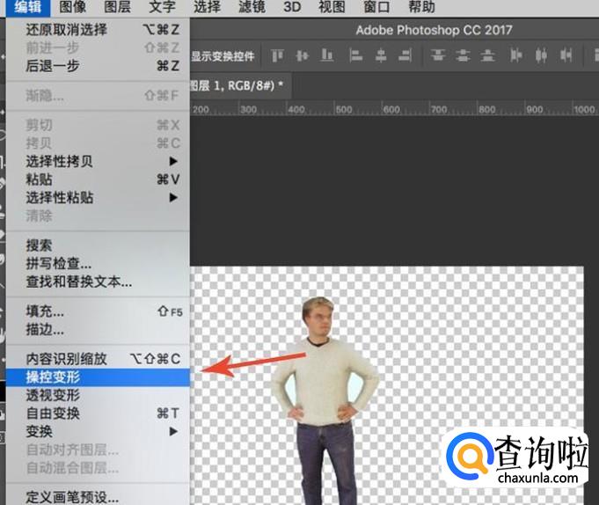This screenshot has height=505, width=599.
Task: Click the distribute vertical centers icon
Action: point(463,55)
